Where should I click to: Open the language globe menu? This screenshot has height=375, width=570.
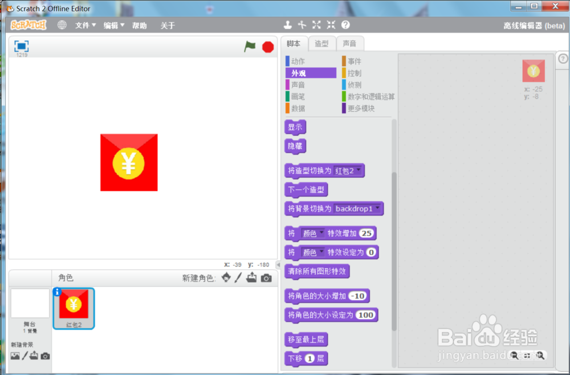pyautogui.click(x=61, y=25)
